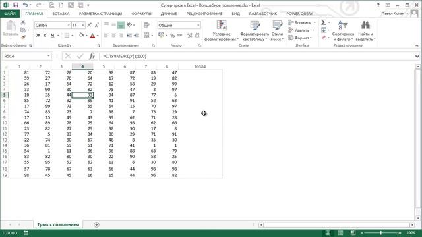The height and width of the screenshot is (237, 422).
Task: Select sheet tab 'Трюк с появлением'
Action: 58,224
